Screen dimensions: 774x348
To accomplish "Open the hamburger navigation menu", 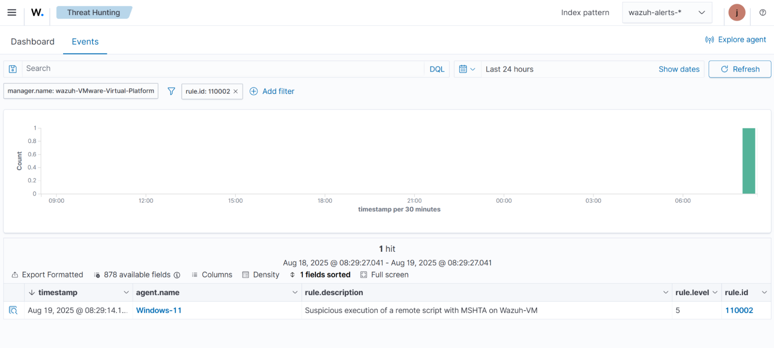I will coord(12,12).
